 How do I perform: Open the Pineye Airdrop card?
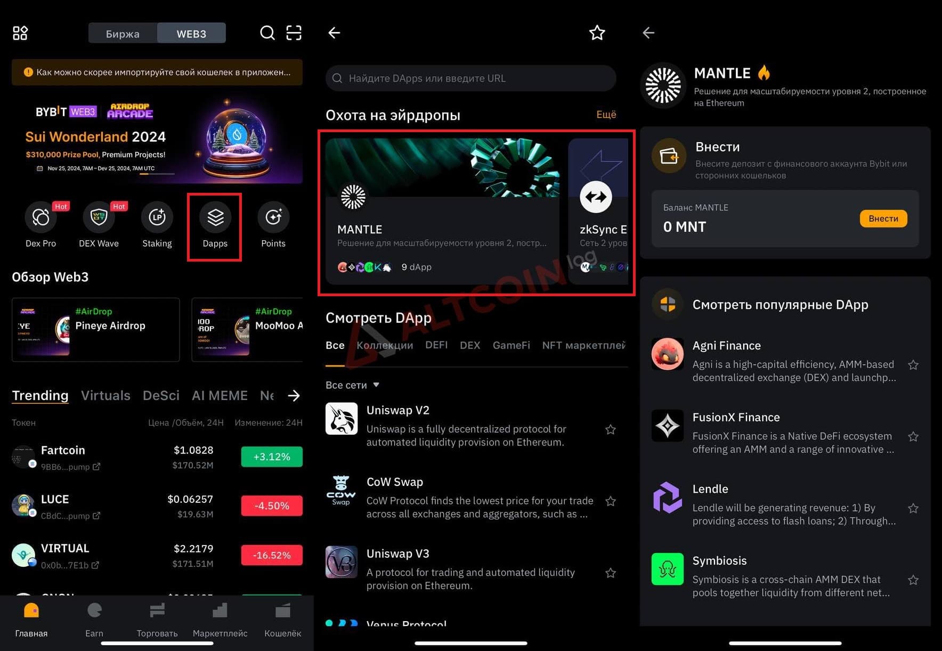(96, 330)
